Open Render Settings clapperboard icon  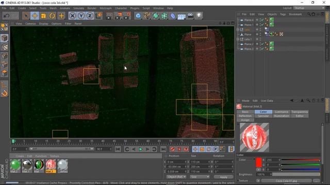(127, 16)
